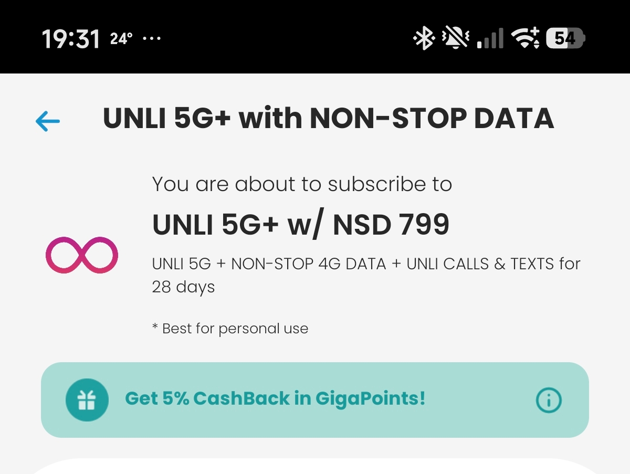The height and width of the screenshot is (474, 630).
Task: Open the cashback info circle icon
Action: 549,401
